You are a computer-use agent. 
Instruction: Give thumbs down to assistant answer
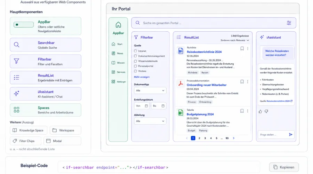coord(266,111)
